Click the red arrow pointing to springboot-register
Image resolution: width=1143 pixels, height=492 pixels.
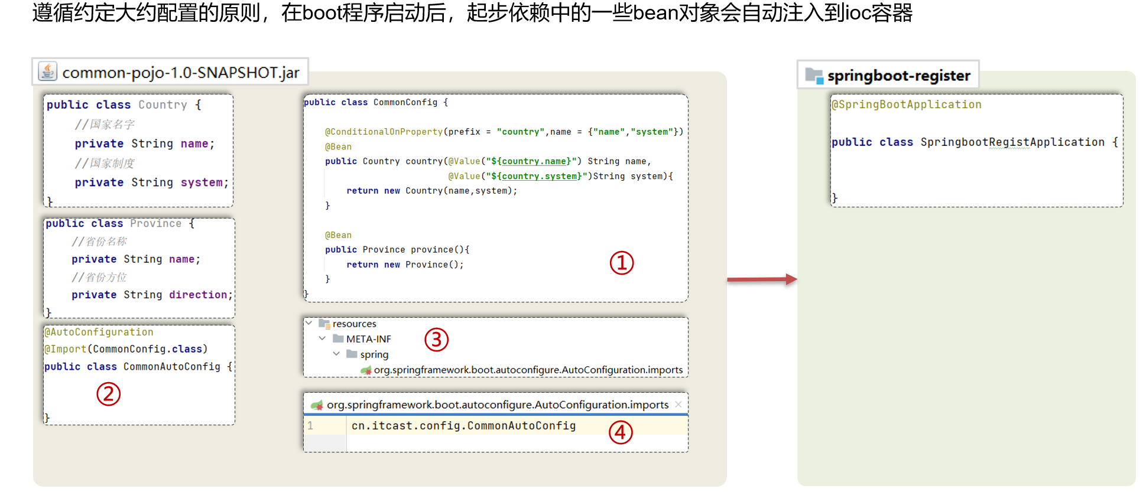[x=761, y=279]
